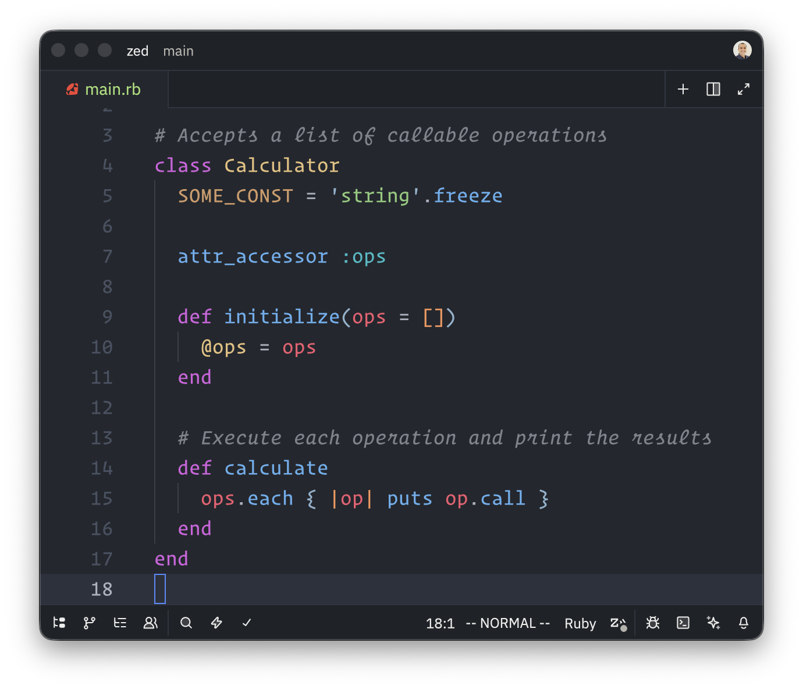
Task: Open the project panel icon
Action: point(59,623)
